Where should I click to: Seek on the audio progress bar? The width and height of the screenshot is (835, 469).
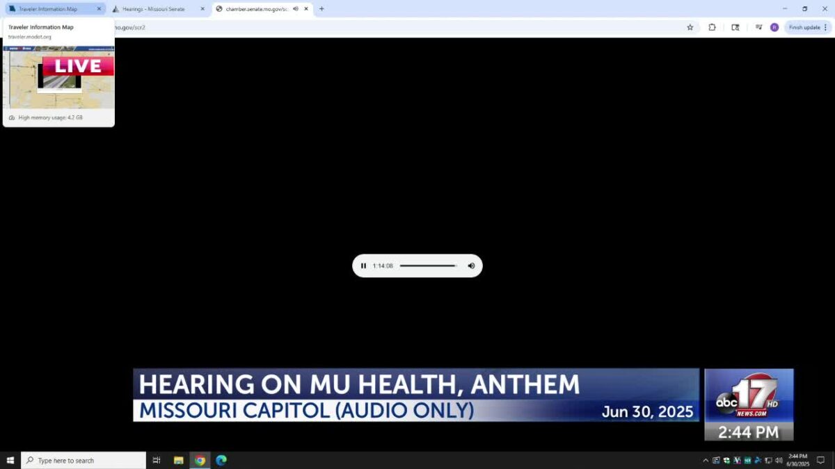pyautogui.click(x=429, y=265)
